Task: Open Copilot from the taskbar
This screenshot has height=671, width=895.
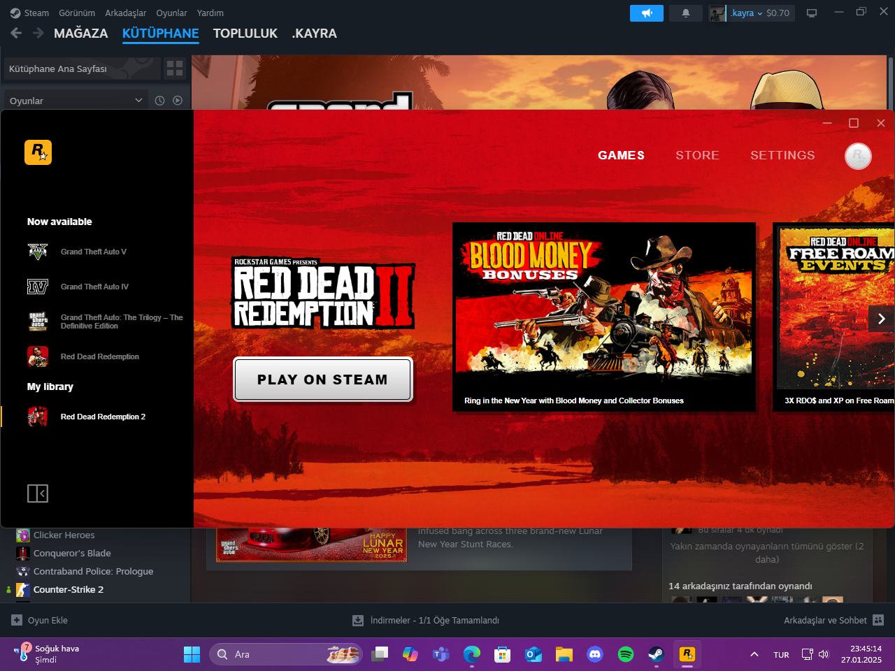Action: [410, 654]
